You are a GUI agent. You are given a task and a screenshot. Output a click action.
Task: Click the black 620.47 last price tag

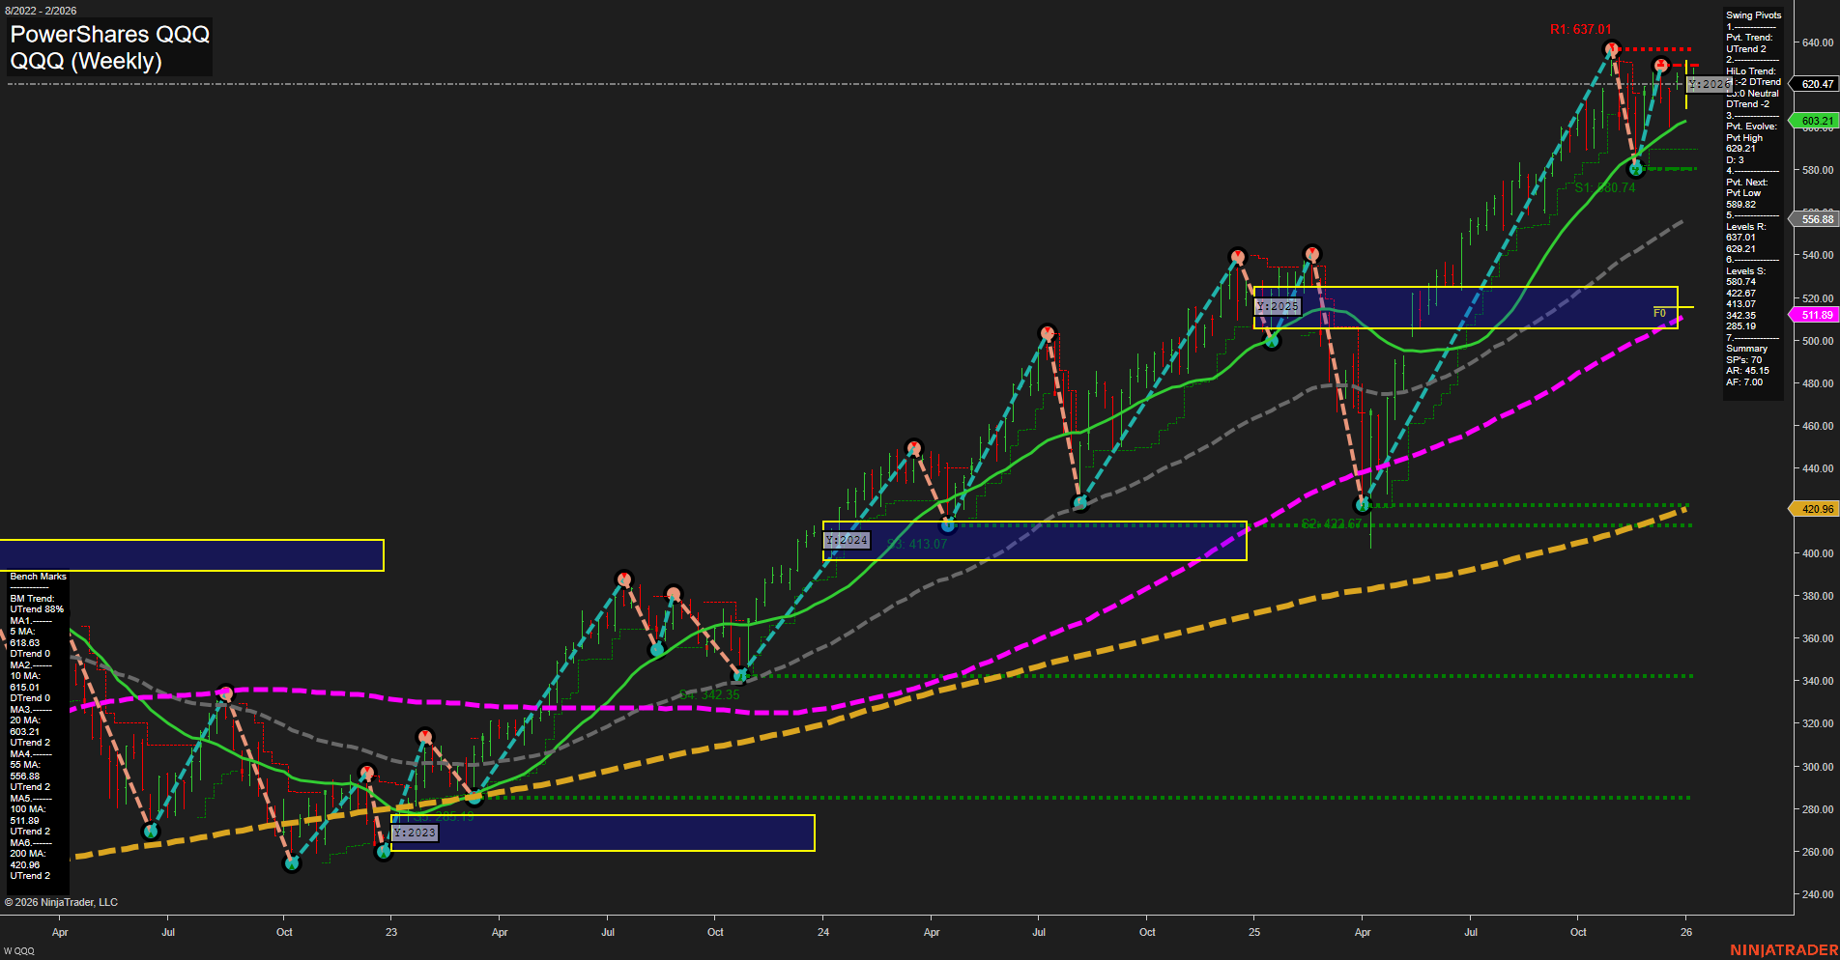1816,84
